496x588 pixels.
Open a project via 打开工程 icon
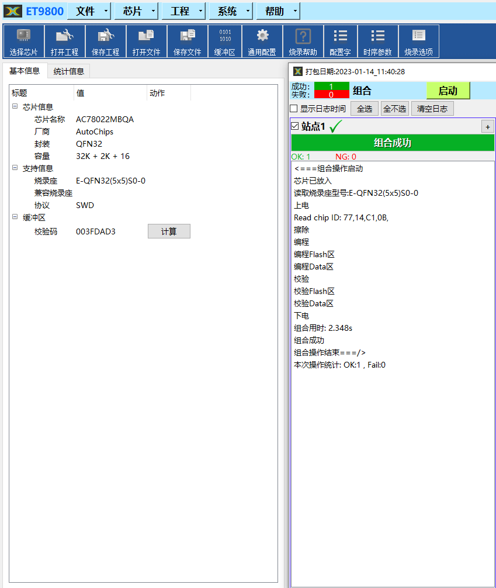click(64, 41)
